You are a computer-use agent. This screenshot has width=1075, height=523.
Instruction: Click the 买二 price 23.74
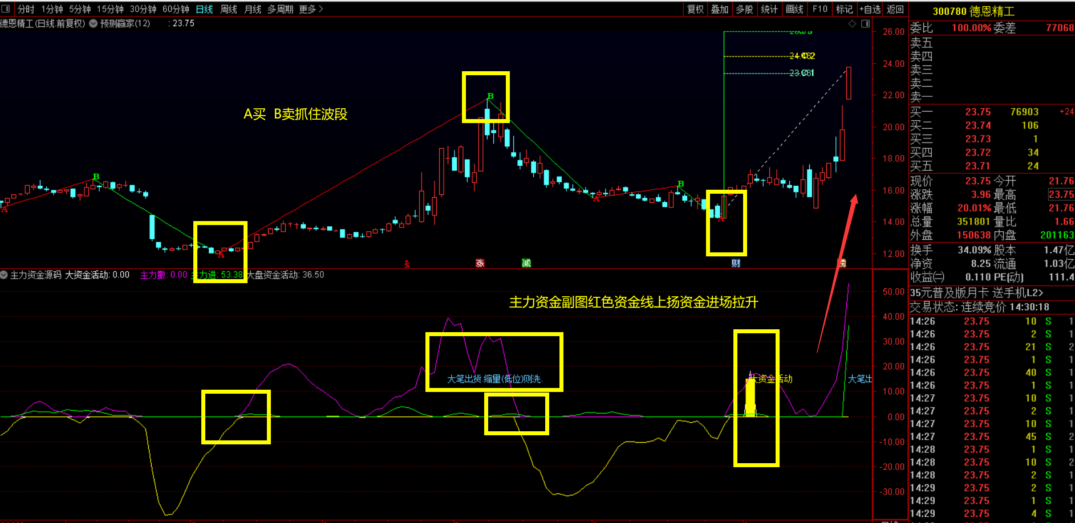(x=978, y=125)
